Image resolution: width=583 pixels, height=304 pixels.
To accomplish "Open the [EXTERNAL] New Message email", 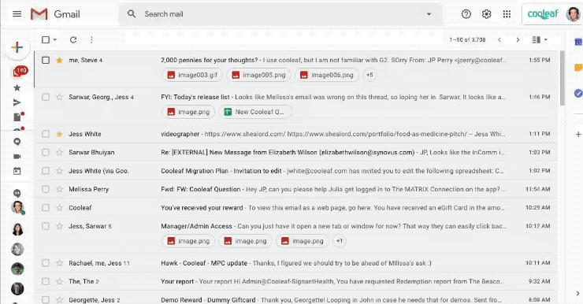I will click(x=296, y=152).
